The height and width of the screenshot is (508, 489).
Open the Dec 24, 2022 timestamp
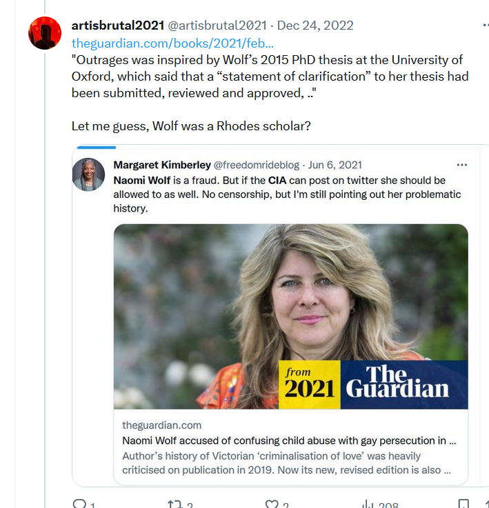click(315, 26)
